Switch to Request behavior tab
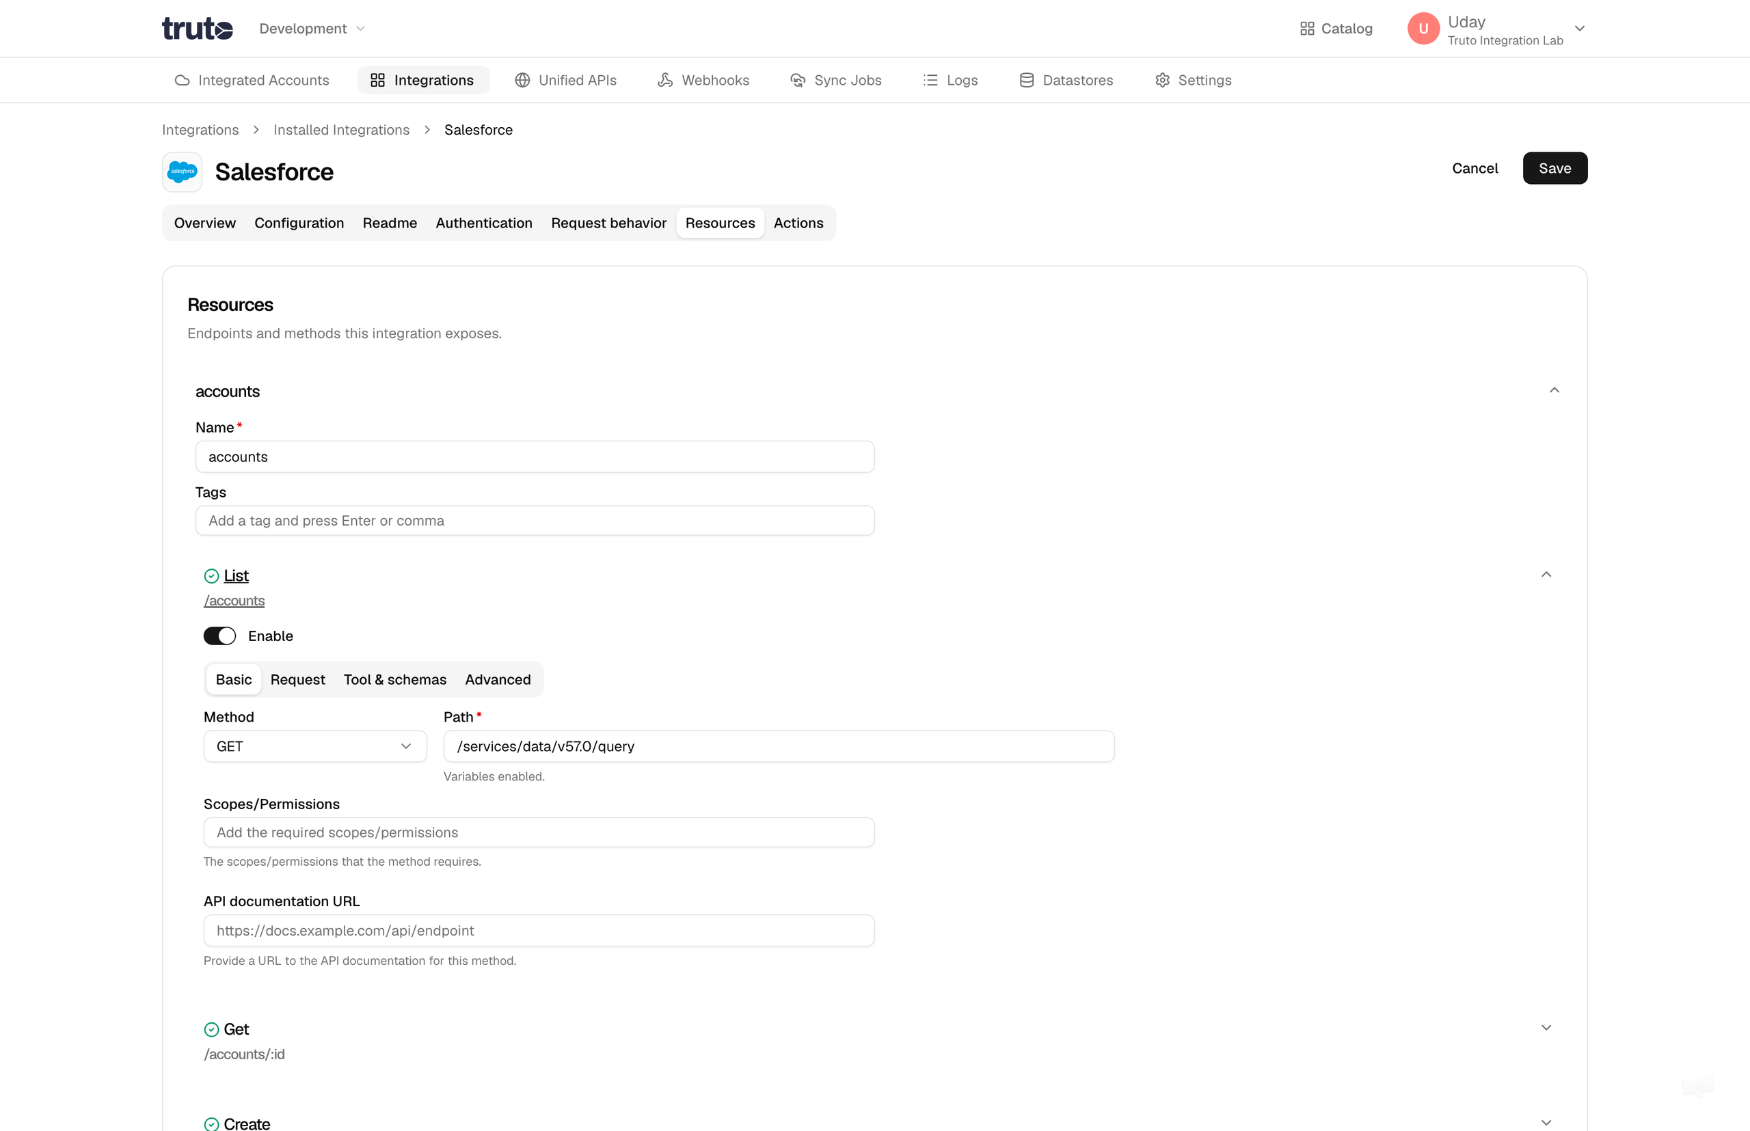Viewport: 1750px width, 1131px height. click(609, 223)
